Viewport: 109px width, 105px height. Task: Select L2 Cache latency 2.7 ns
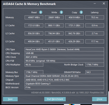point(95,33)
